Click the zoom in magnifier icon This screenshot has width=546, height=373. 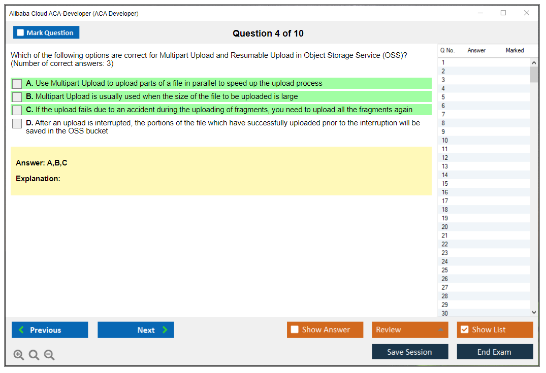pyautogui.click(x=19, y=355)
